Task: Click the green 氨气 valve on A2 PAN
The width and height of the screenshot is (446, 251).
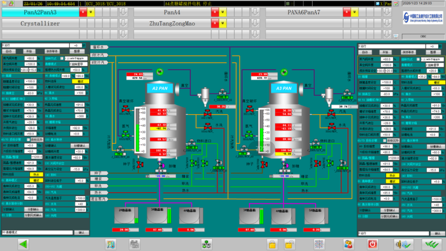Action: coord(126,134)
